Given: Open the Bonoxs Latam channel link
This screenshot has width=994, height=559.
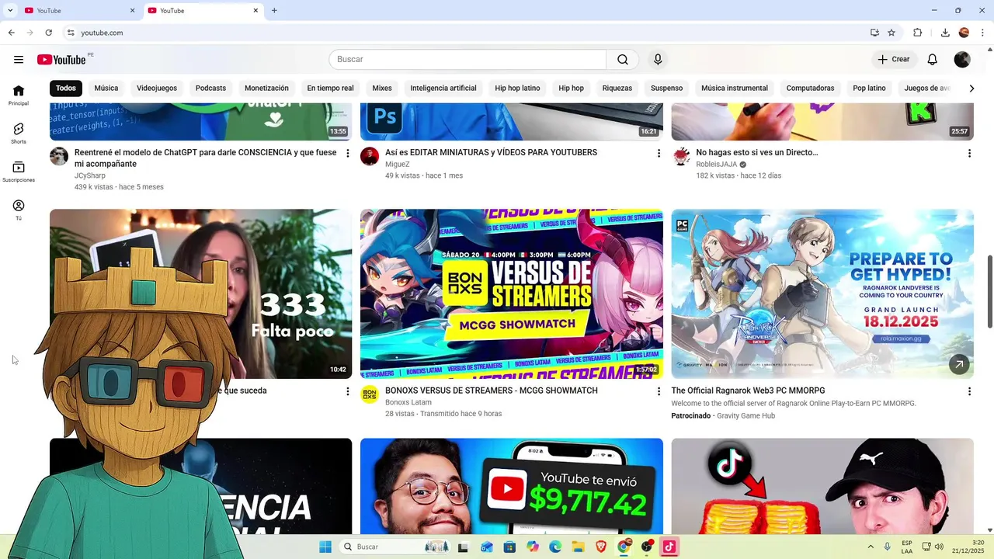Looking at the screenshot, I should (408, 402).
